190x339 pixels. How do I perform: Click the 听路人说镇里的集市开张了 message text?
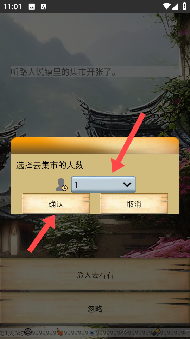click(x=64, y=72)
